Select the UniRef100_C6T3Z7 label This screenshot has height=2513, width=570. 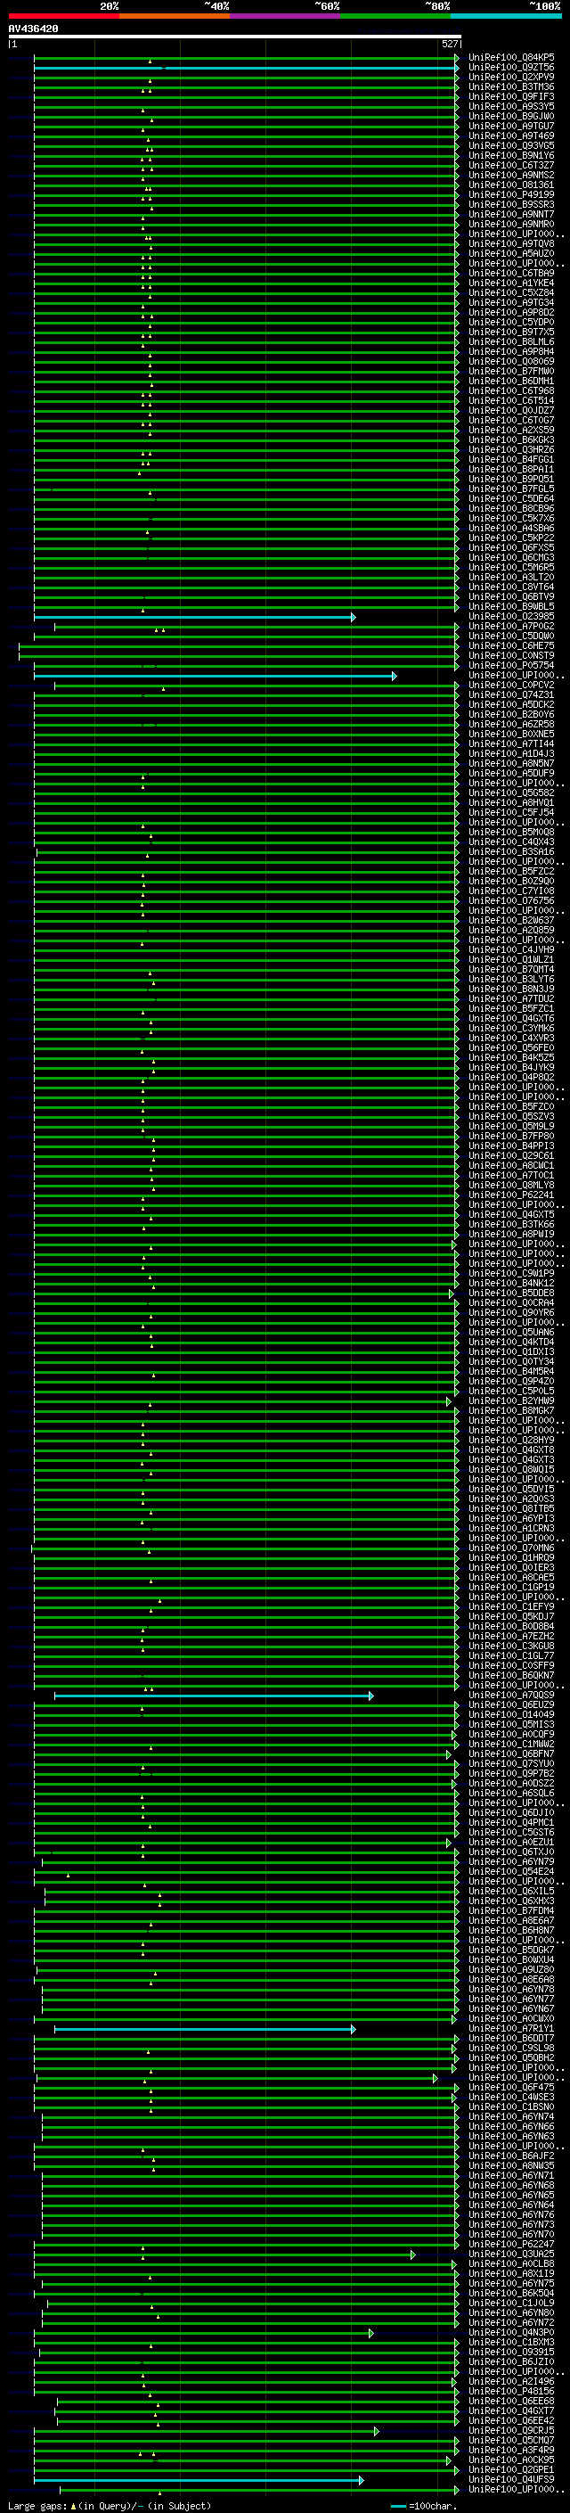(x=511, y=165)
